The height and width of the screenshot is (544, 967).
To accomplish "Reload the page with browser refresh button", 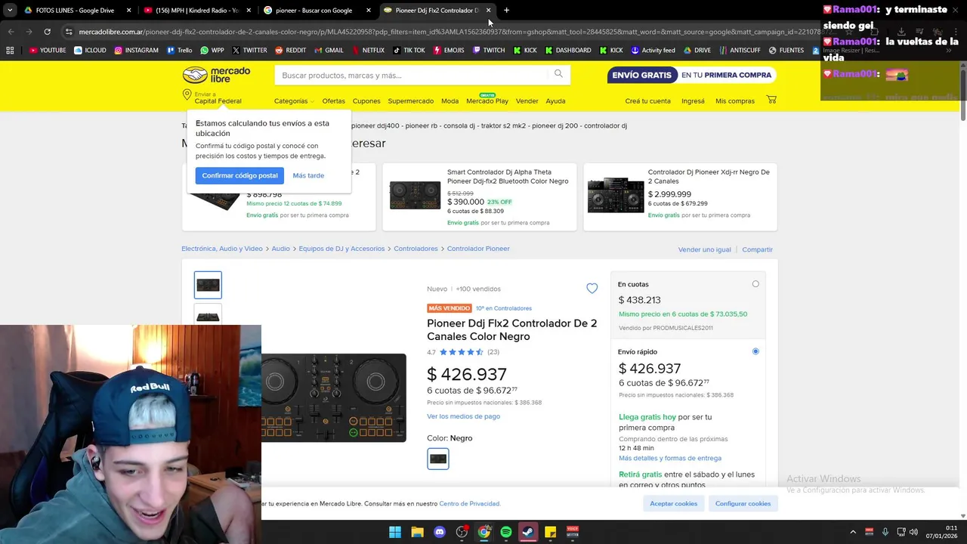I will 47,32.
